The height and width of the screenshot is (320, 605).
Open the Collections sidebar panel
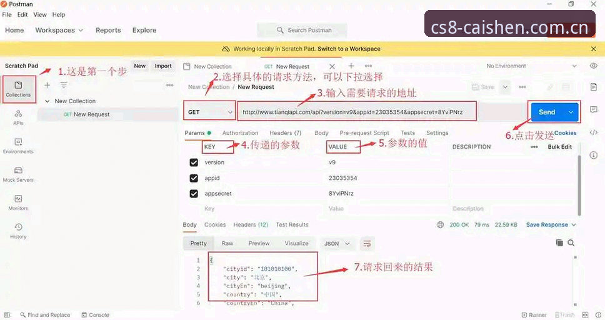coord(18,89)
